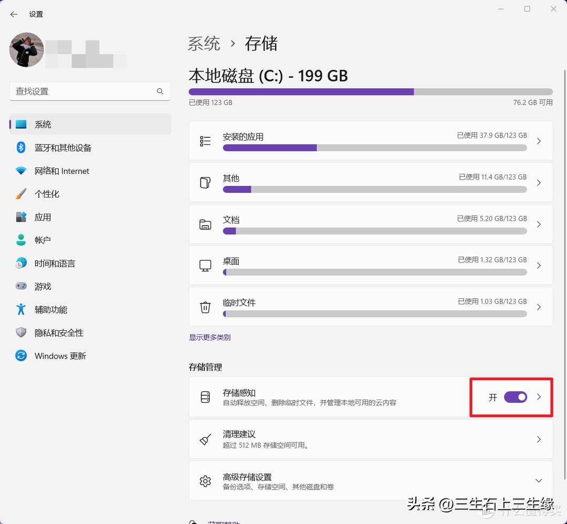Image resolution: width=567 pixels, height=524 pixels.
Task: Click 系统 in the breadcrumb
Action: pos(204,44)
